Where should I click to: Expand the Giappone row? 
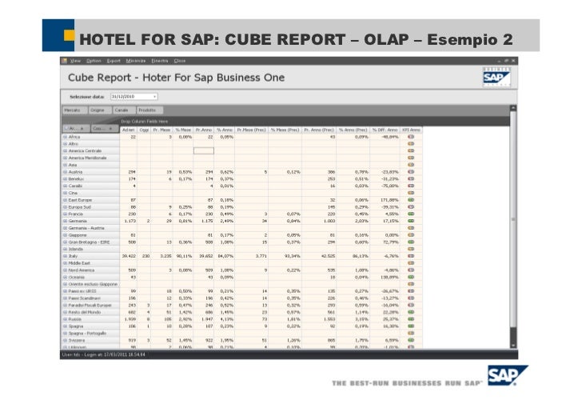65,235
